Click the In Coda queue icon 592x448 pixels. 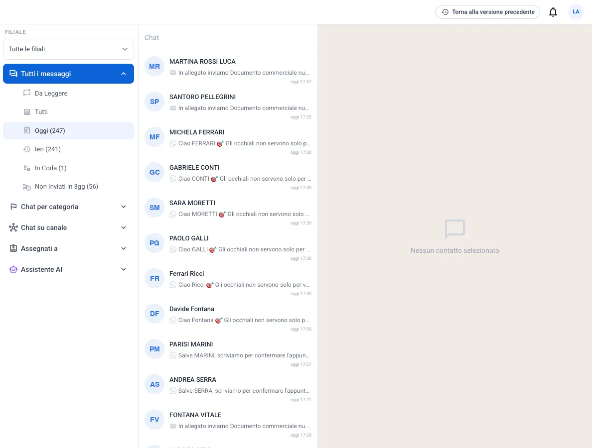coord(27,168)
